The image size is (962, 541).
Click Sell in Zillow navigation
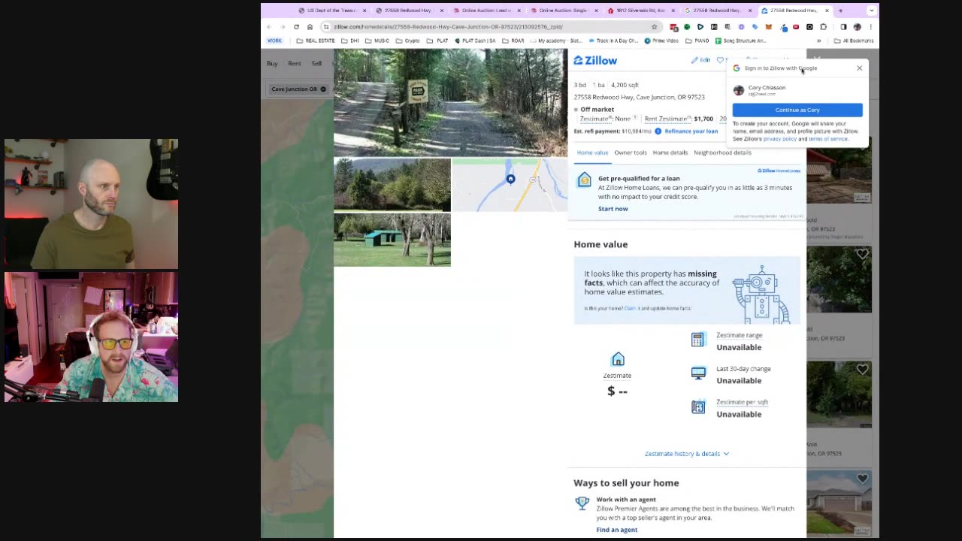click(x=316, y=64)
